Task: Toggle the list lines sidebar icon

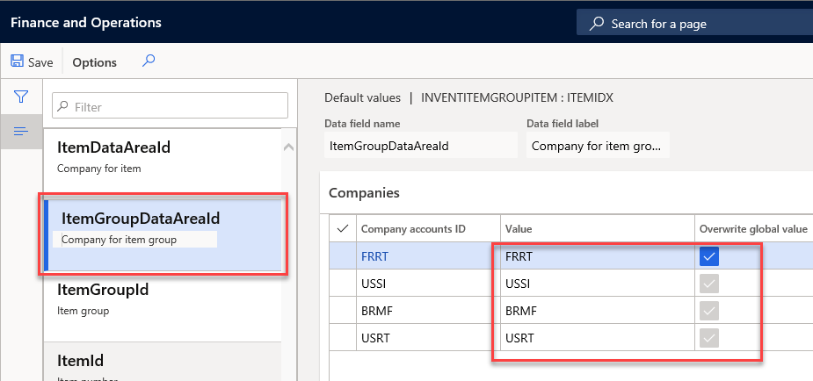Action: pos(21,132)
